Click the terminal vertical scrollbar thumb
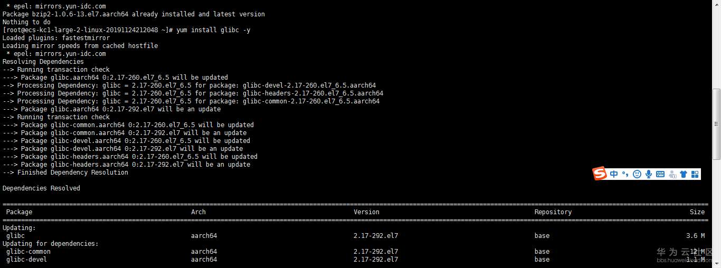This screenshot has height=268, width=721. tap(716, 123)
